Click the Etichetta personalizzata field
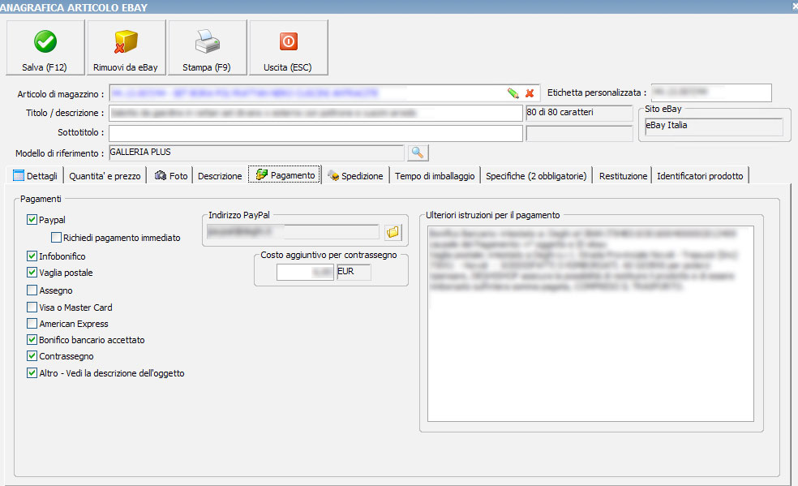The height and width of the screenshot is (486, 798). [711, 92]
